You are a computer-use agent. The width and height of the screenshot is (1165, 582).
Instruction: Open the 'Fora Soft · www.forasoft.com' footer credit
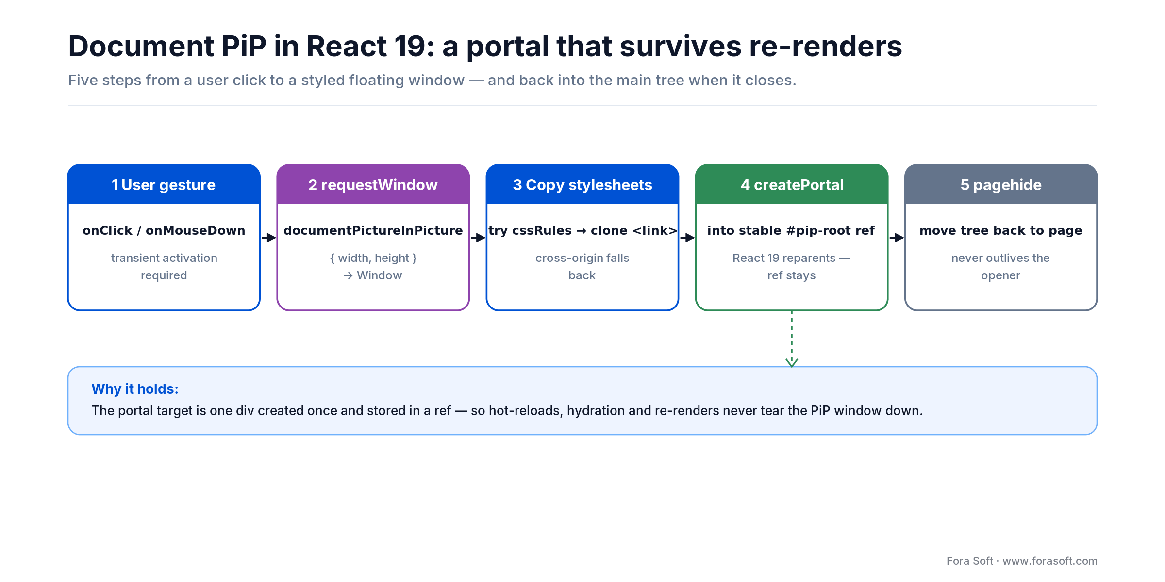pyautogui.click(x=1022, y=561)
